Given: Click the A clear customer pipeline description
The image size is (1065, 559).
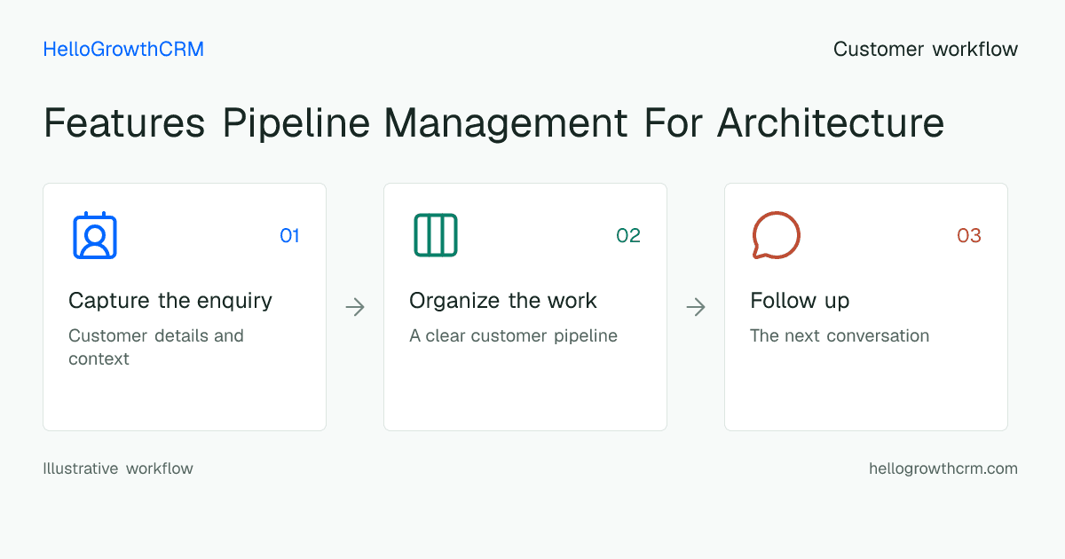Looking at the screenshot, I should (x=513, y=336).
